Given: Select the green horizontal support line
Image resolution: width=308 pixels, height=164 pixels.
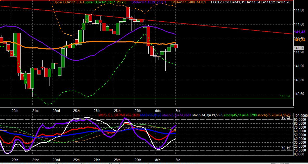Looking at the screenshot, I should coord(147,98).
